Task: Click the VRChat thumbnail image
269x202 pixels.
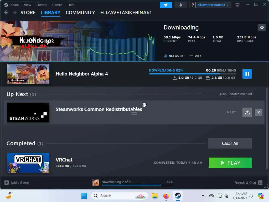Action: pos(28,163)
